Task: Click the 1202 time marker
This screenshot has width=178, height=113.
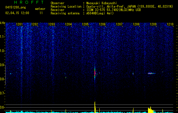Action: pyautogui.click(x=35, y=24)
